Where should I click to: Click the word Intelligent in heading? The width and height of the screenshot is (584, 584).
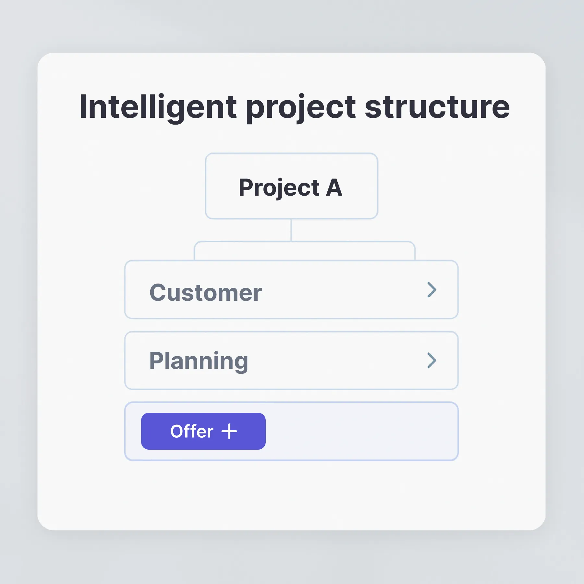(x=158, y=108)
